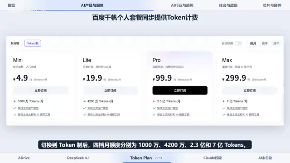Screen dimensions: 290x163
Task: Click checkmark next to Max AI 编程工具 row
Action: 224,115
